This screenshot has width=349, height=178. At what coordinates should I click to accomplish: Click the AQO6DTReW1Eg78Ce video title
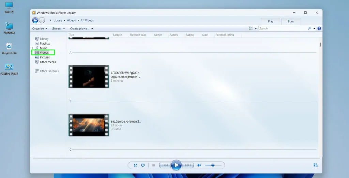click(125, 75)
